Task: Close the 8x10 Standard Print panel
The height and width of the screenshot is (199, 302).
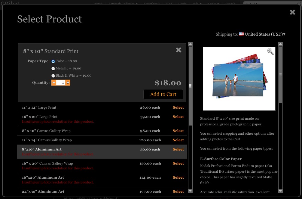Action: pos(178,50)
